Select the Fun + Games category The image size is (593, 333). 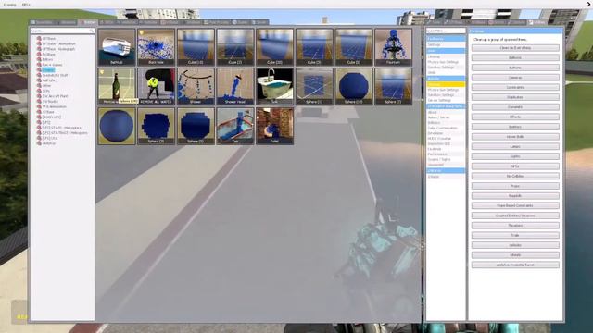[52, 65]
